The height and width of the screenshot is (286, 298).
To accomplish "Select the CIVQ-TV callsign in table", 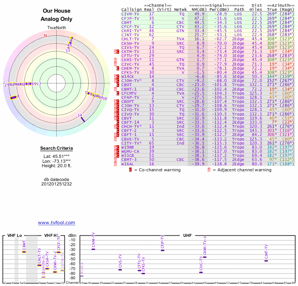I will click(x=130, y=110).
